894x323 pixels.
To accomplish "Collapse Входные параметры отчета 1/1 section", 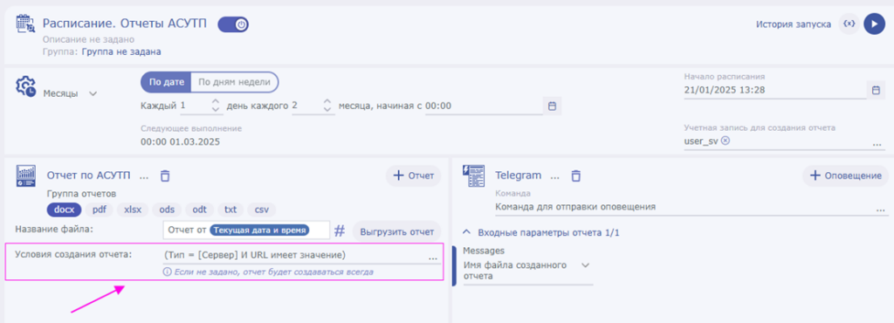I will coord(540,232).
